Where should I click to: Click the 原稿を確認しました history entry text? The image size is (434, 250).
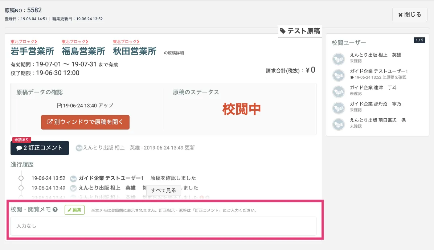173,178
